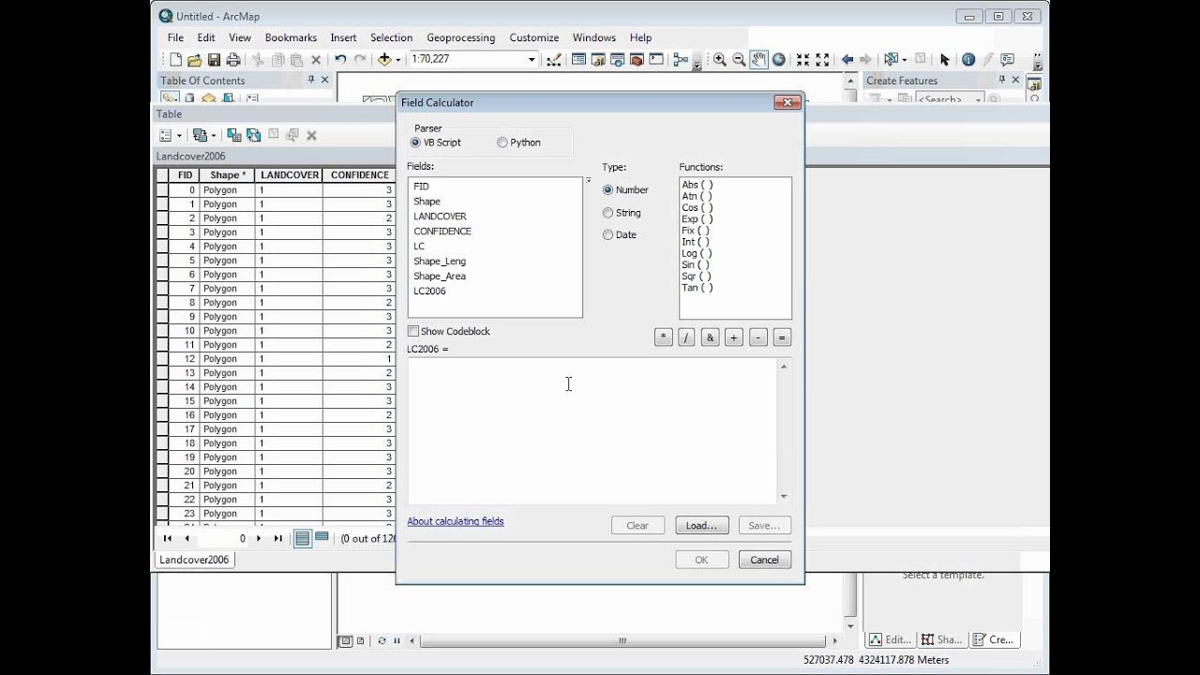
Task: Click the Load... button
Action: 701,526
